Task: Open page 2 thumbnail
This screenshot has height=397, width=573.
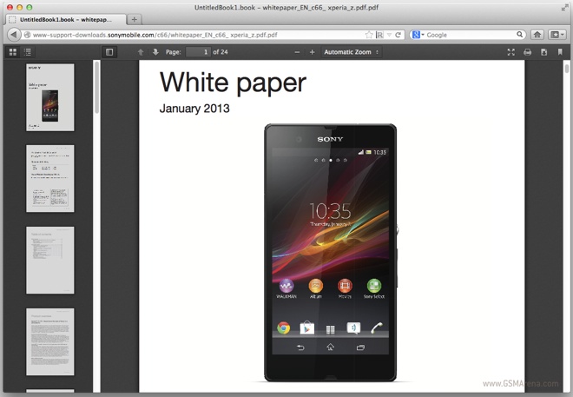Action: 50,178
